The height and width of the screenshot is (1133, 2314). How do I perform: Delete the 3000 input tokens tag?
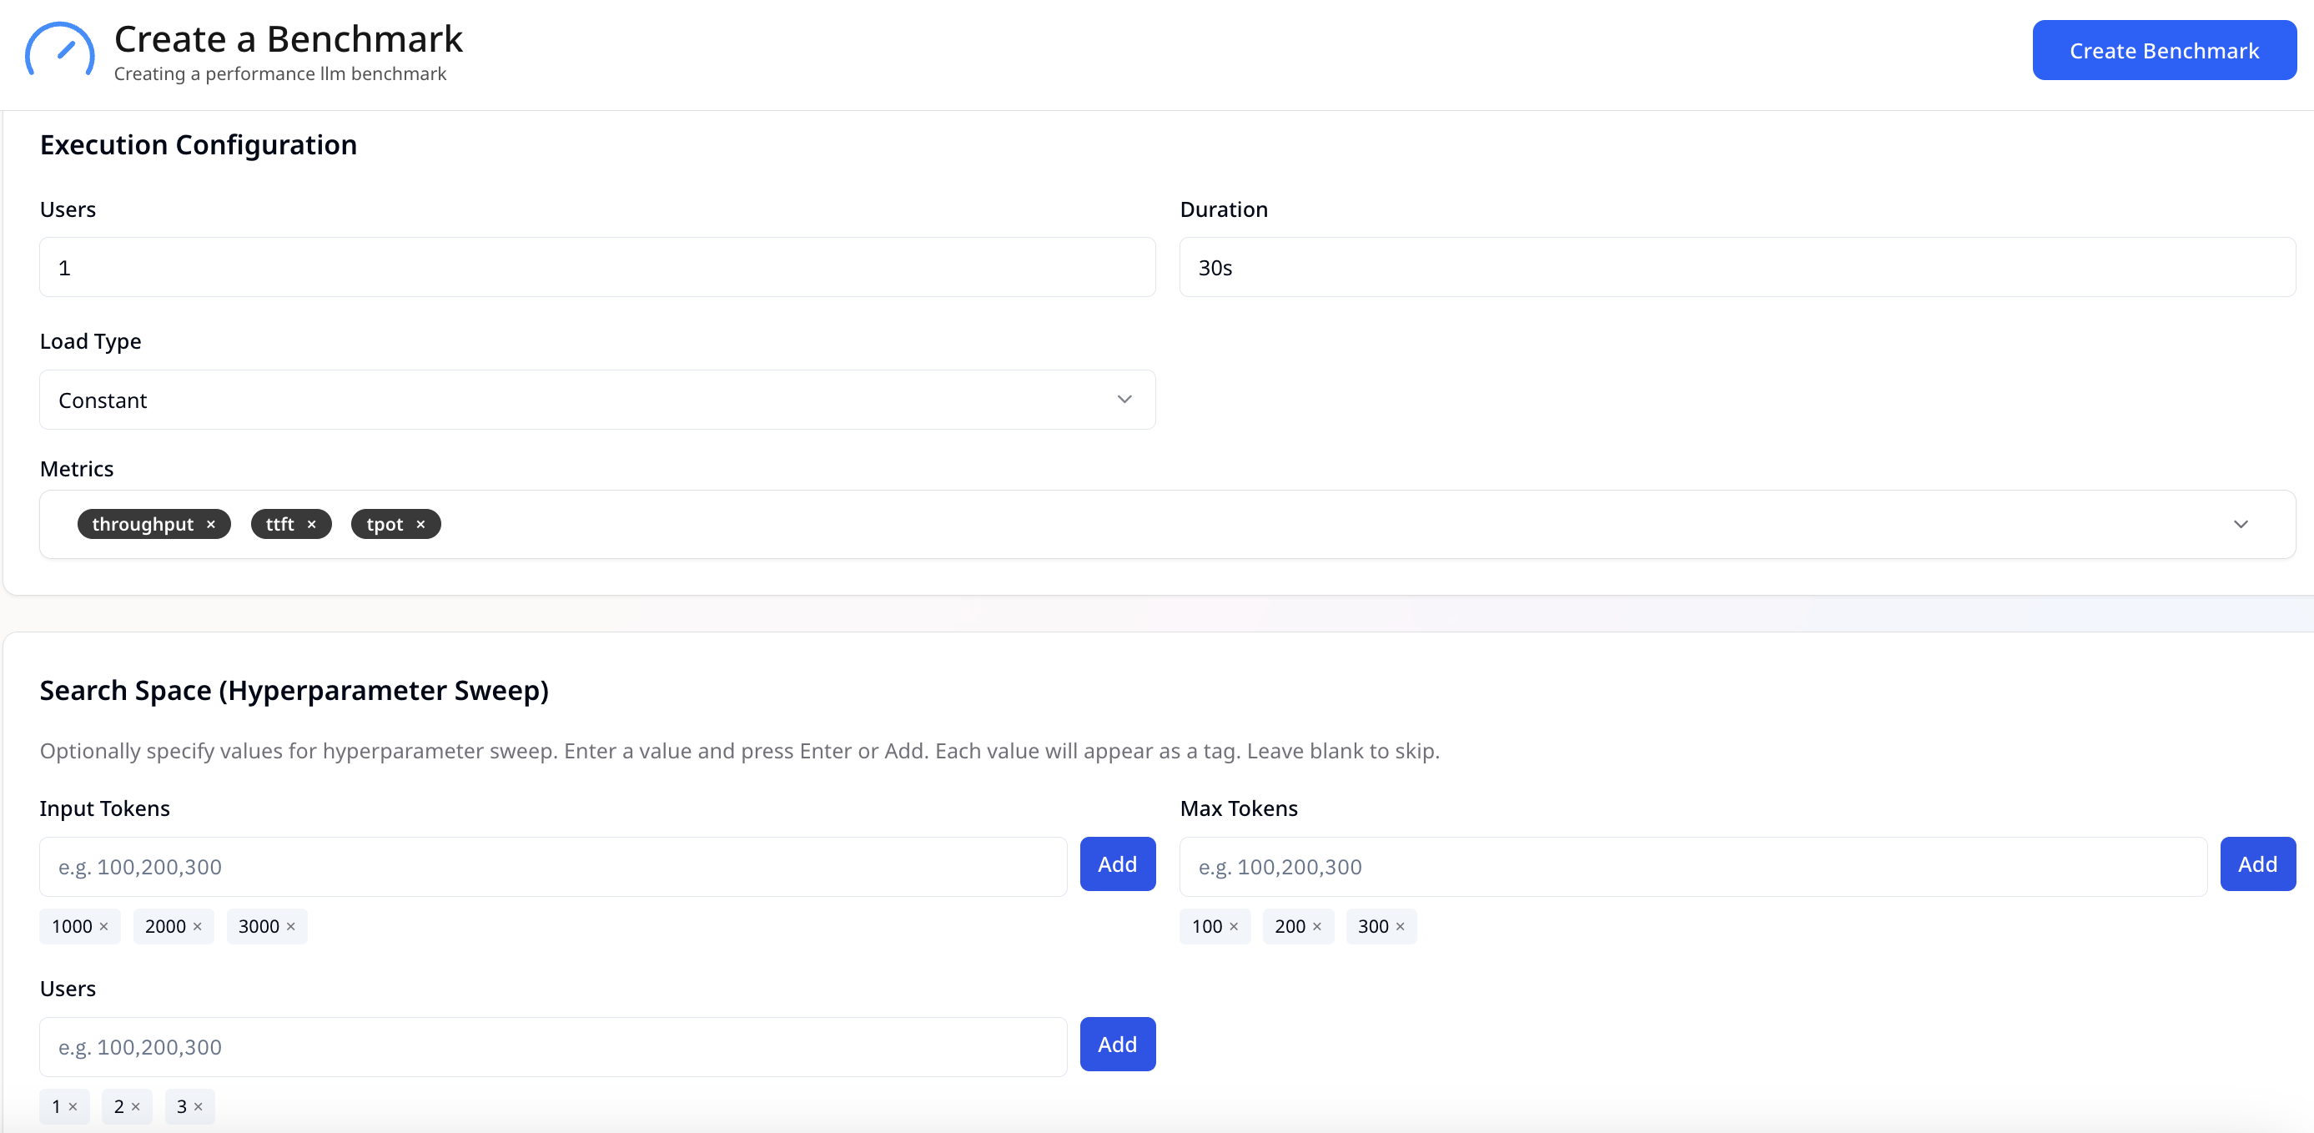tap(291, 926)
